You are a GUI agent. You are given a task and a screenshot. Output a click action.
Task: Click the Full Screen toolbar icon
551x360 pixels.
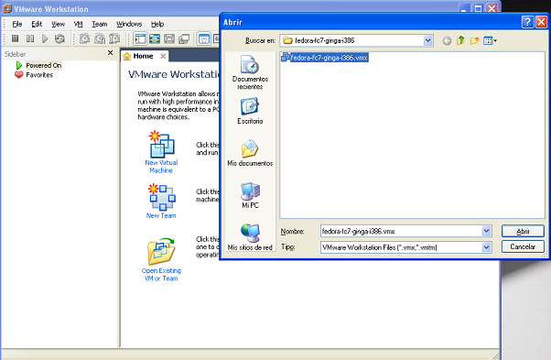pyautogui.click(x=155, y=38)
